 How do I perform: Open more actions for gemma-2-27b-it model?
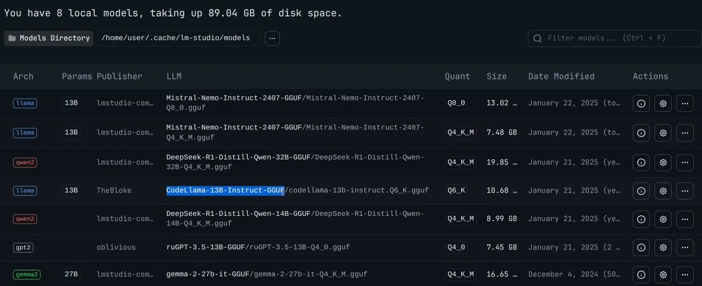pos(684,275)
